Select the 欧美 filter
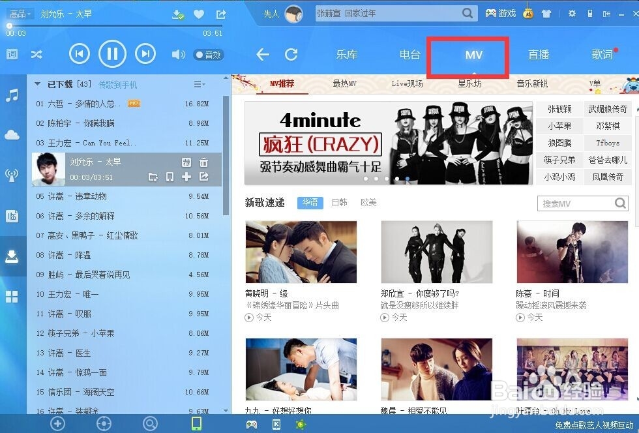This screenshot has width=639, height=433. pyautogui.click(x=368, y=203)
